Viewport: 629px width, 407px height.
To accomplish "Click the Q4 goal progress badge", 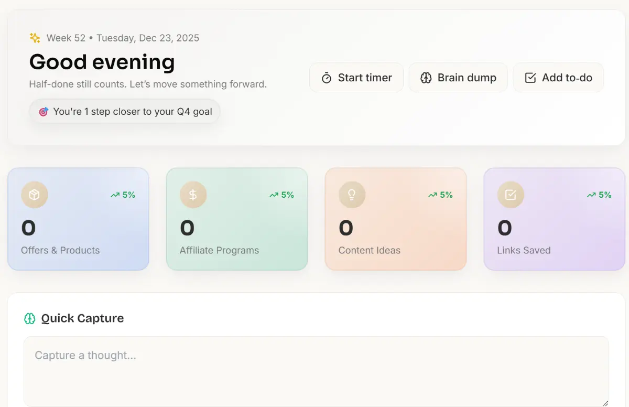I will point(124,111).
